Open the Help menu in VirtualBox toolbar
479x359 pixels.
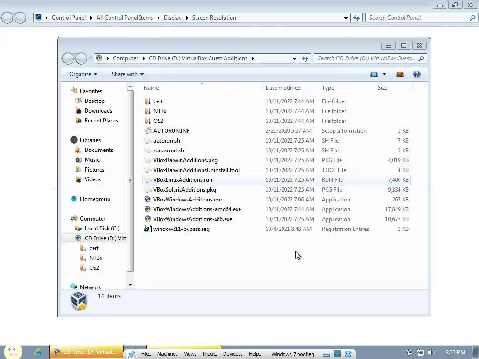point(255,354)
